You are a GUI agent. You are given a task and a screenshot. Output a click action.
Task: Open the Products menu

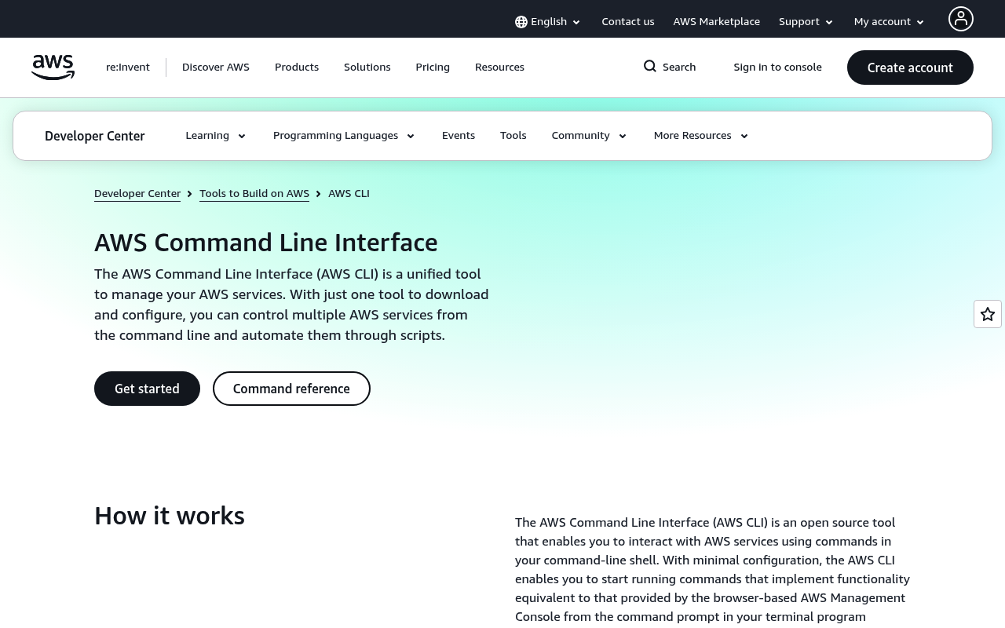(x=297, y=68)
